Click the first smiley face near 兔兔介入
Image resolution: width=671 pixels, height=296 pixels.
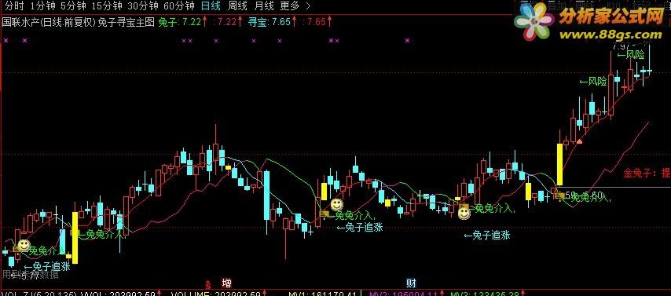24,246
